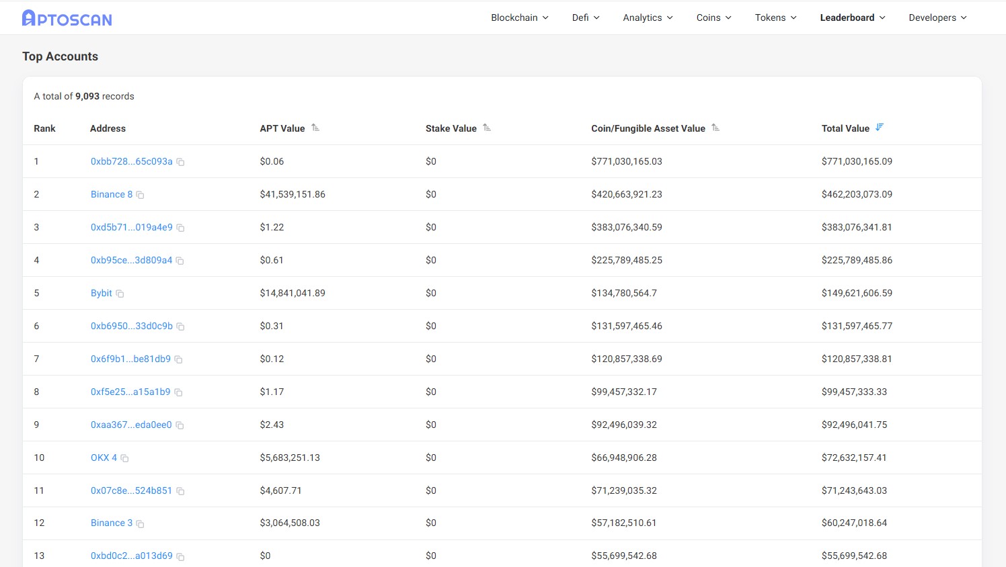
Task: Copy the Binance 8 address
Action: (x=140, y=195)
